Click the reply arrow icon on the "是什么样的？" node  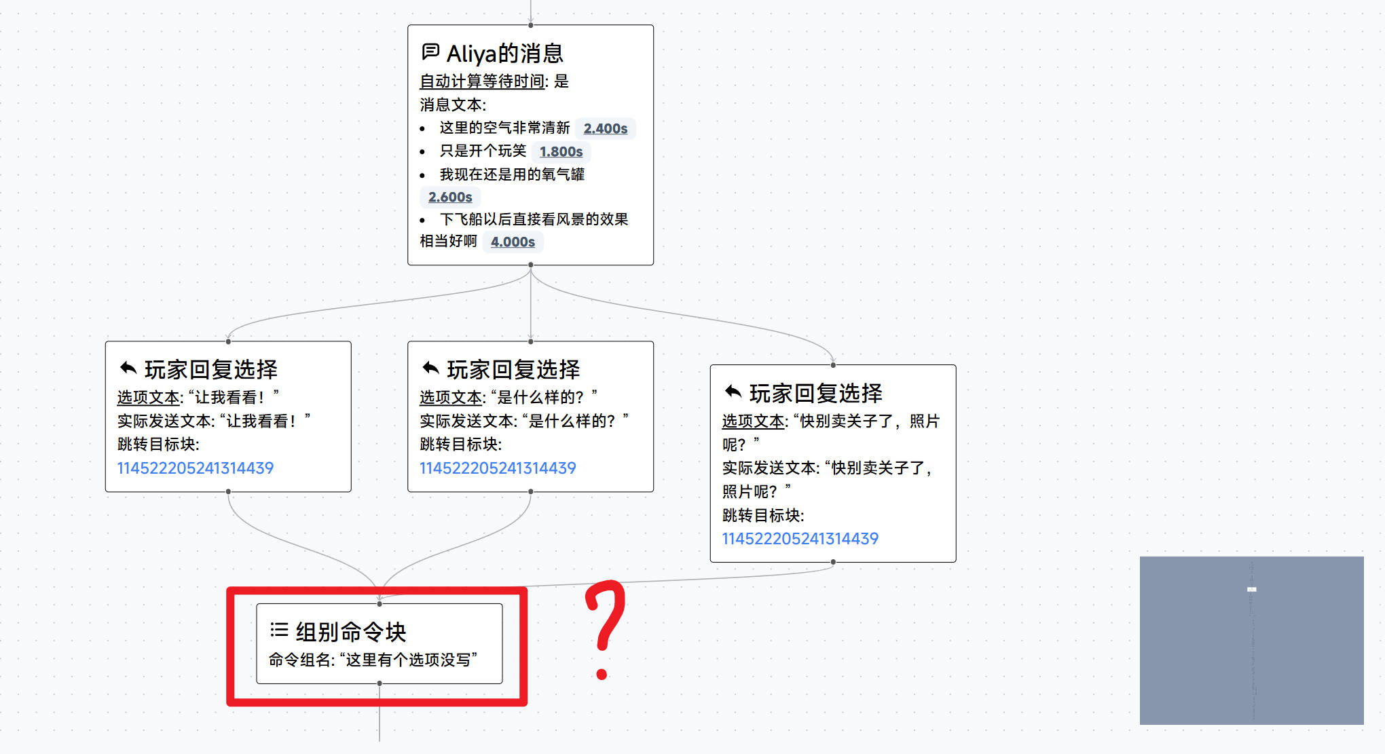click(x=430, y=366)
